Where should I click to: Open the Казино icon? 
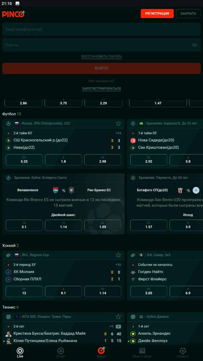[183, 352]
